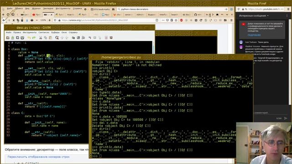Click Firefox downloads arrow icon
Viewport: 292px width, 164px height.
coord(27,20)
